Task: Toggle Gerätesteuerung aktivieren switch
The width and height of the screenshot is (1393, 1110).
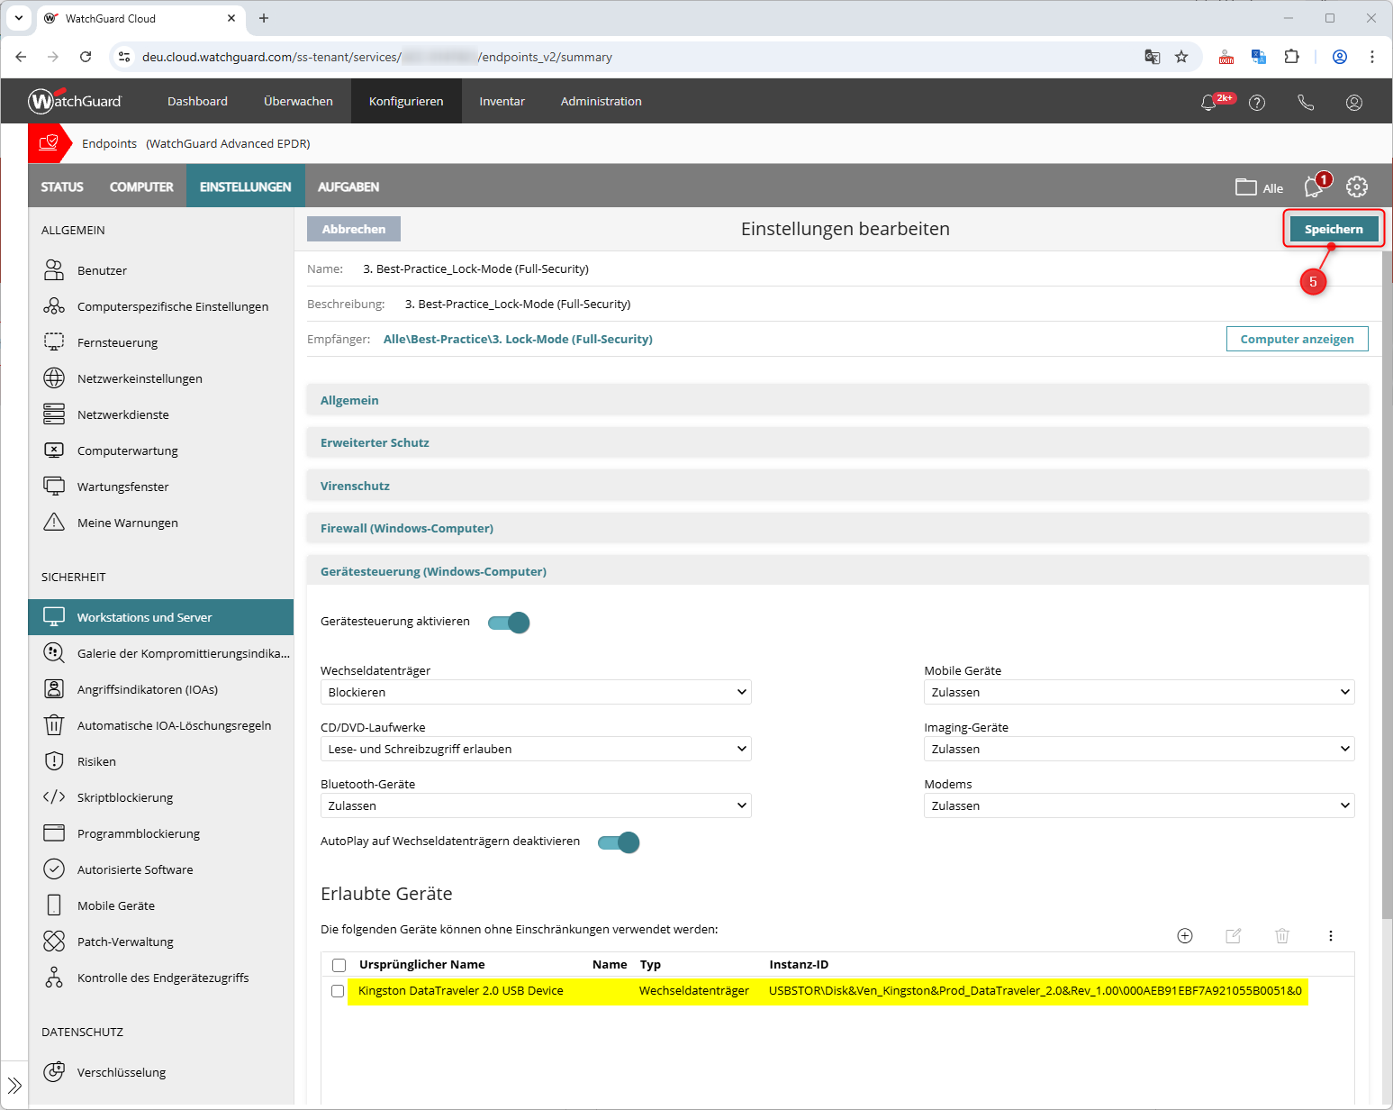Action: coord(509,623)
